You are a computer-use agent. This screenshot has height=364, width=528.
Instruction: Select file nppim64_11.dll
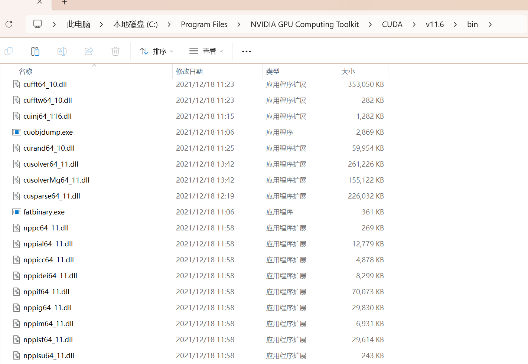48,324
